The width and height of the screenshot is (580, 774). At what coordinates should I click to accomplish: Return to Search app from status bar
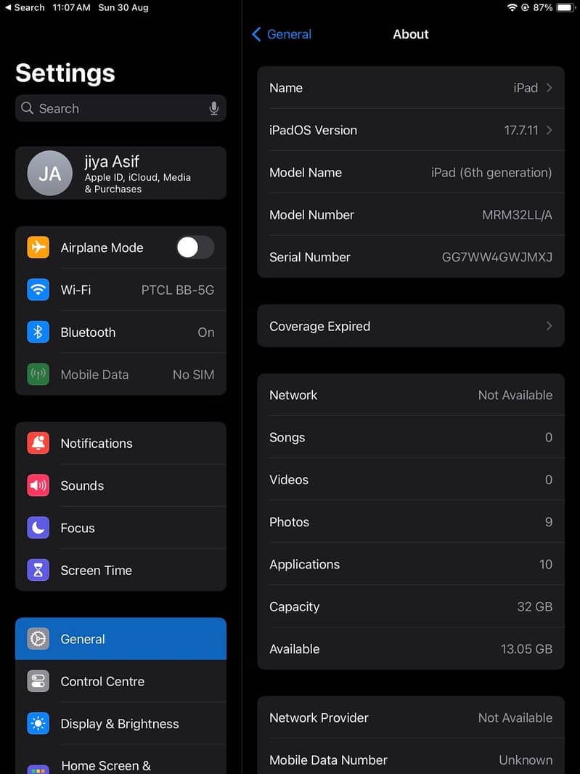(25, 7)
